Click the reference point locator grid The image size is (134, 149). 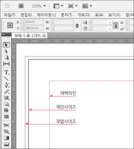[10, 25]
